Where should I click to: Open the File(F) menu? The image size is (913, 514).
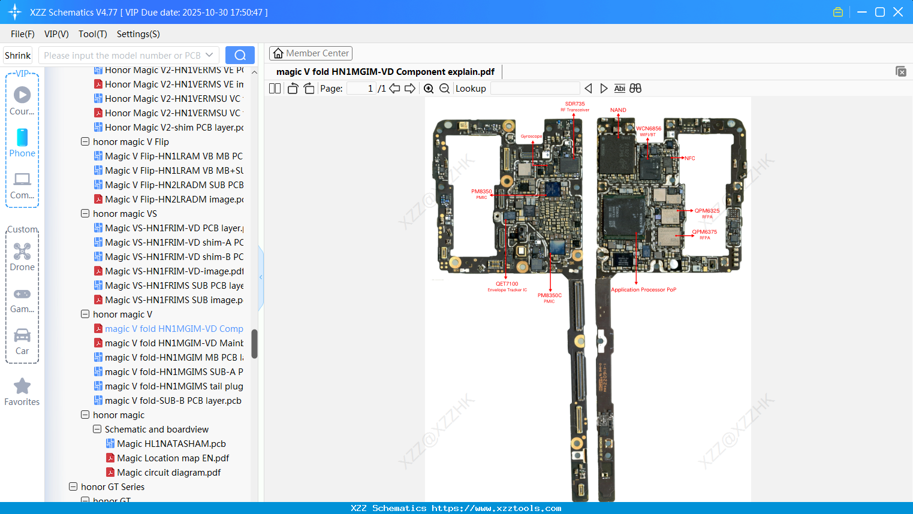pyautogui.click(x=23, y=34)
